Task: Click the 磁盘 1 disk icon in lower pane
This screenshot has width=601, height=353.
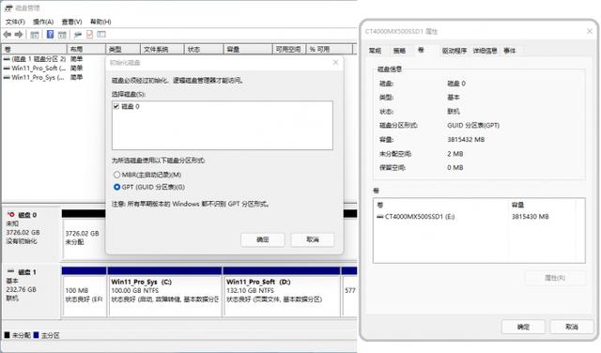Action: tap(11, 271)
